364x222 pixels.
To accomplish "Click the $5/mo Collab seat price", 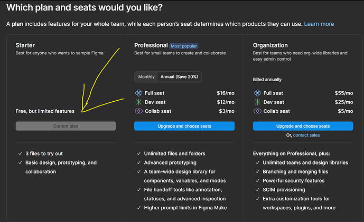I will [346, 111].
